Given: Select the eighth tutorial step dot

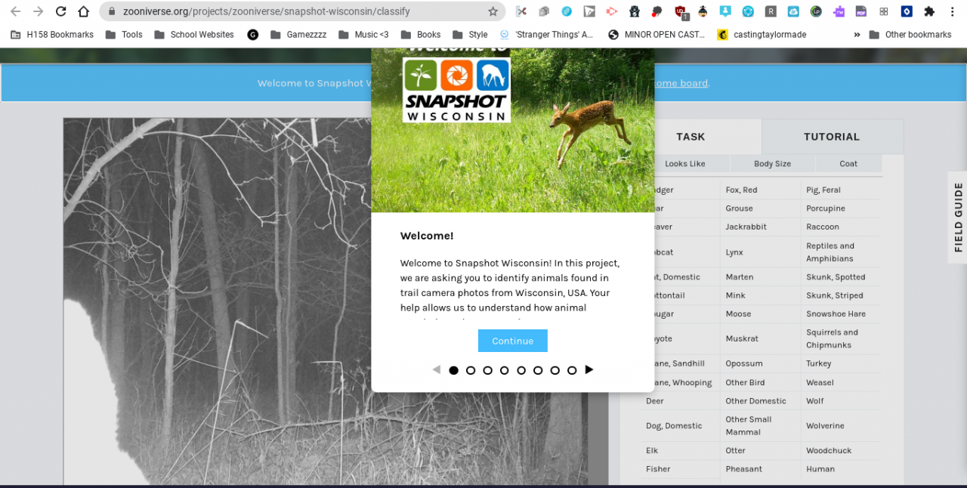Looking at the screenshot, I should tap(572, 370).
